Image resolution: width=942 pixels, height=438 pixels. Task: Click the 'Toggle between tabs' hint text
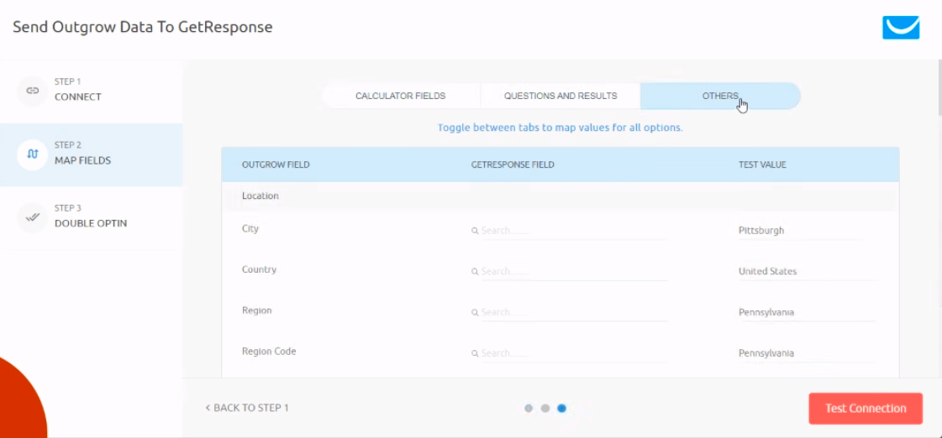tap(560, 128)
